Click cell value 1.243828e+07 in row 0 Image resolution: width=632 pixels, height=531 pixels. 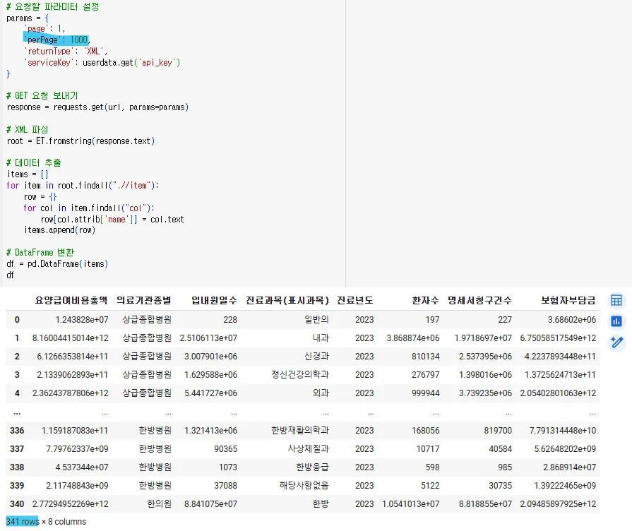tap(82, 320)
